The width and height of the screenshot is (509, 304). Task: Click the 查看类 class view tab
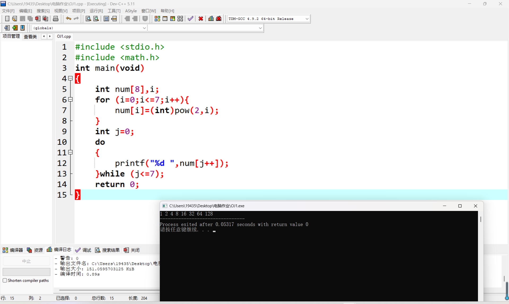[30, 36]
